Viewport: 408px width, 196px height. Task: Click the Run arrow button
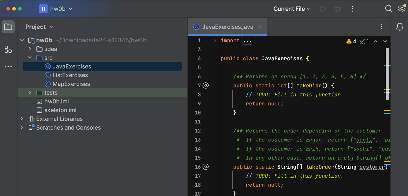coord(323,8)
